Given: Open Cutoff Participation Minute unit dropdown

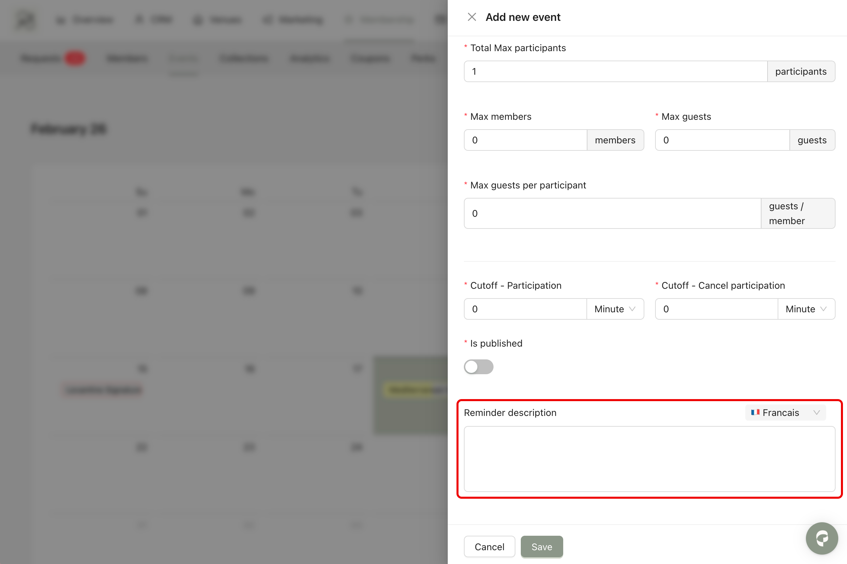Looking at the screenshot, I should 615,309.
